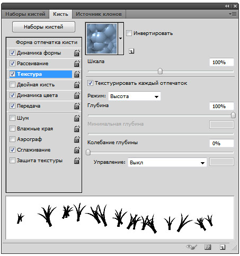Toggle brush preview eye icon at bottom
The width and height of the screenshot is (240, 256).
click(x=191, y=246)
